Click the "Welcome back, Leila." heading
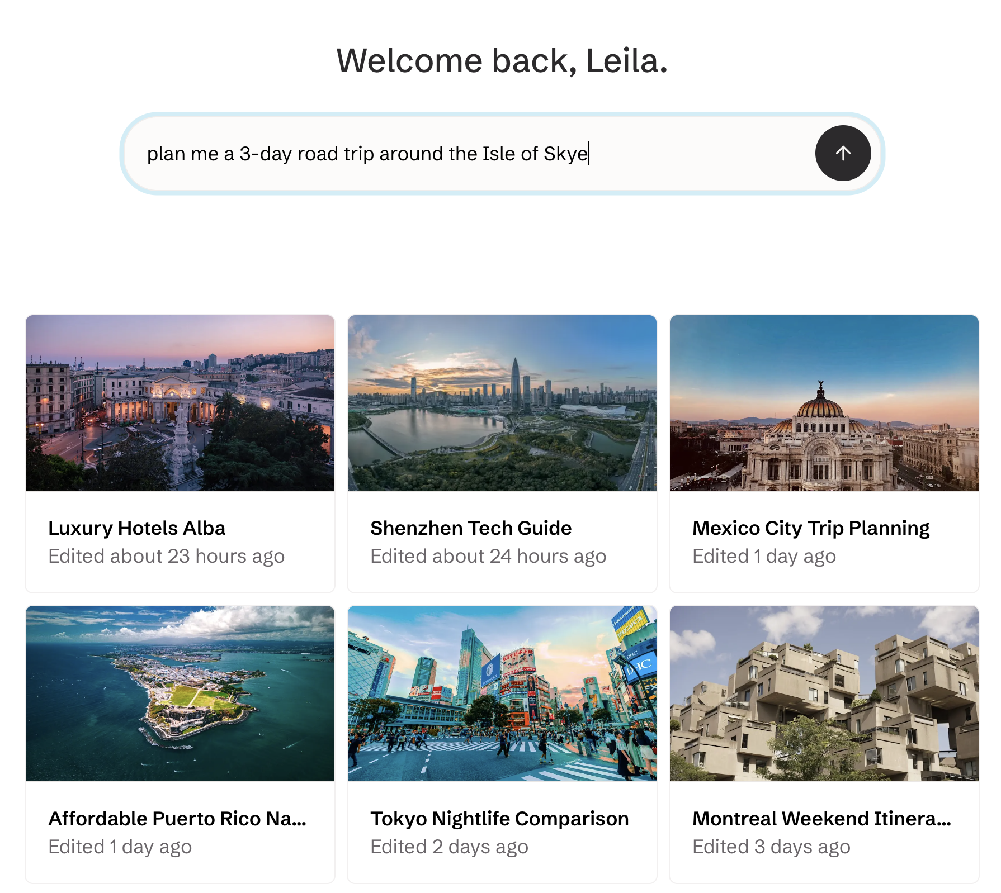Image resolution: width=1001 pixels, height=893 pixels. tap(502, 61)
